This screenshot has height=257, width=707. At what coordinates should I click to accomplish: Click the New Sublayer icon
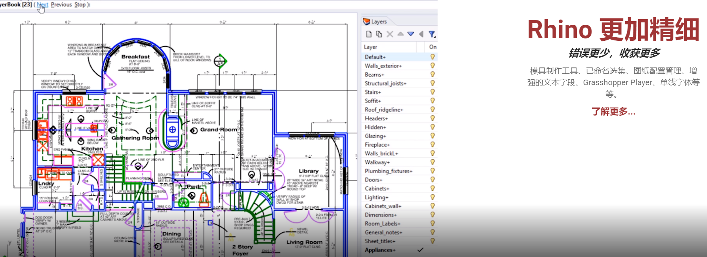379,34
